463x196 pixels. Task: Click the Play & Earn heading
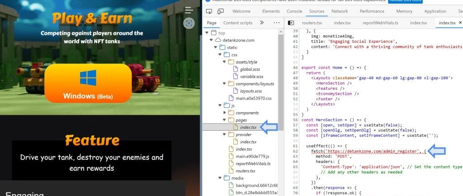click(x=92, y=18)
